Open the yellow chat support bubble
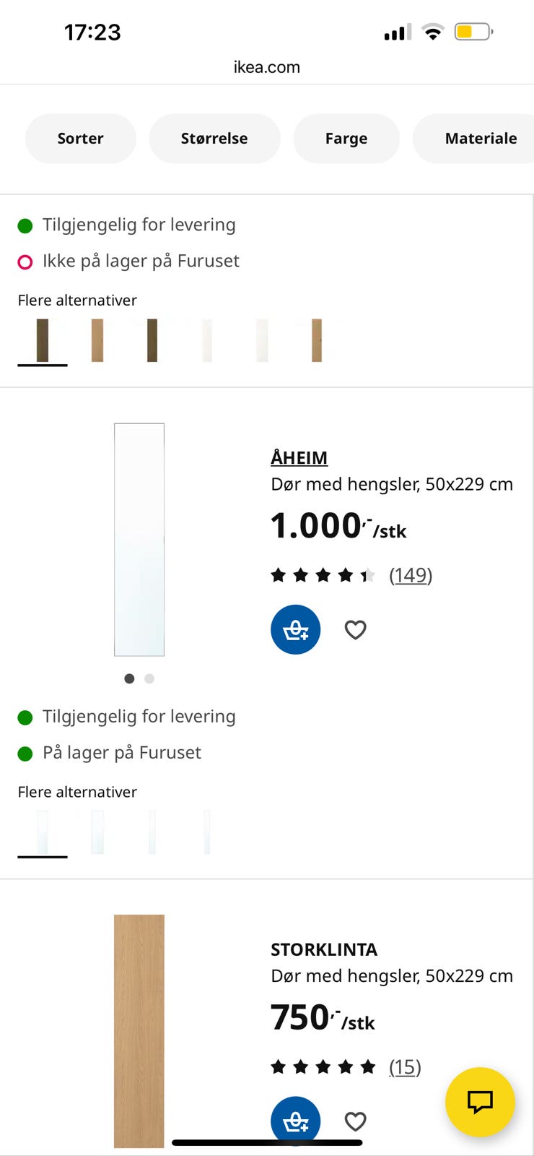The height and width of the screenshot is (1156, 534). point(480,1102)
